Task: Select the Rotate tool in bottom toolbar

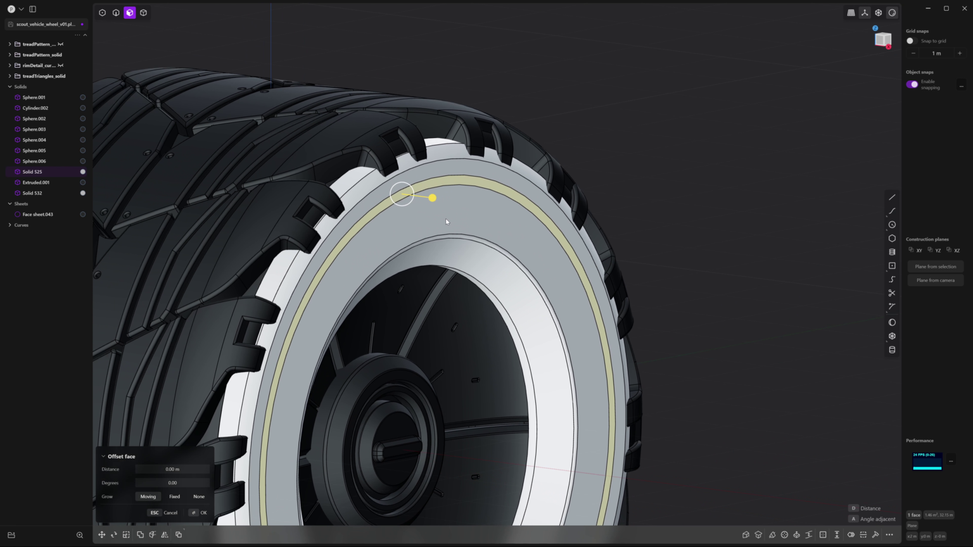Action: coord(114,535)
